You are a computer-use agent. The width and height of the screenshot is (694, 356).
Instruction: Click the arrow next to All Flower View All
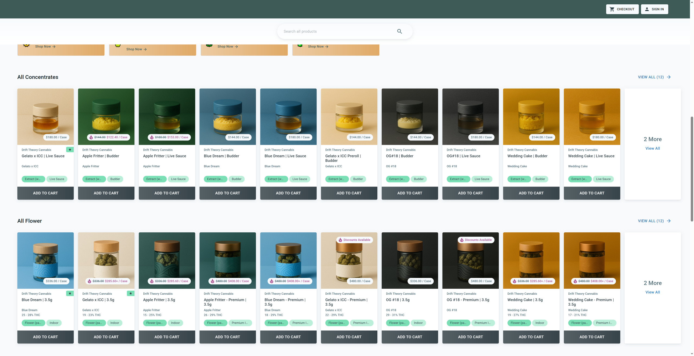coord(669,221)
